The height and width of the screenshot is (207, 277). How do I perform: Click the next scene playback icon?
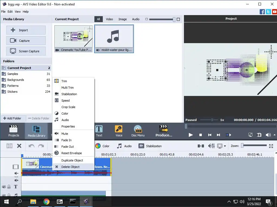tap(228, 135)
